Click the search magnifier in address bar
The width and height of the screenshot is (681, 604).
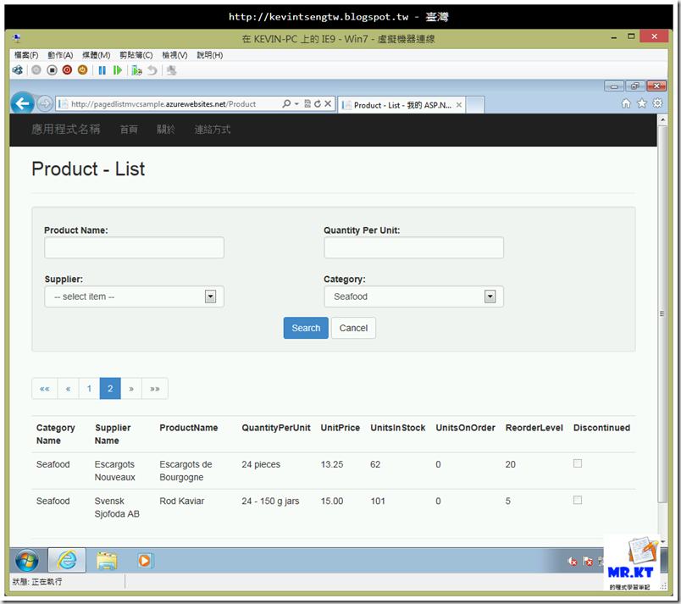(x=286, y=104)
